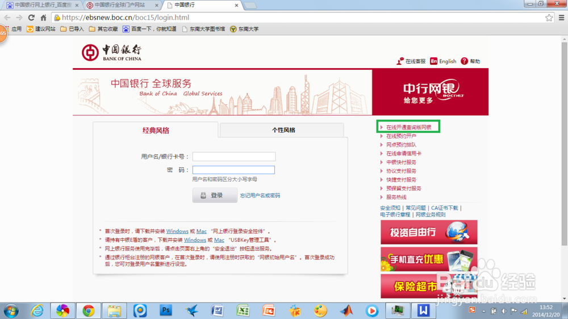The width and height of the screenshot is (568, 319).
Task: Click the 手机直充优惠 banner
Action: [429, 259]
